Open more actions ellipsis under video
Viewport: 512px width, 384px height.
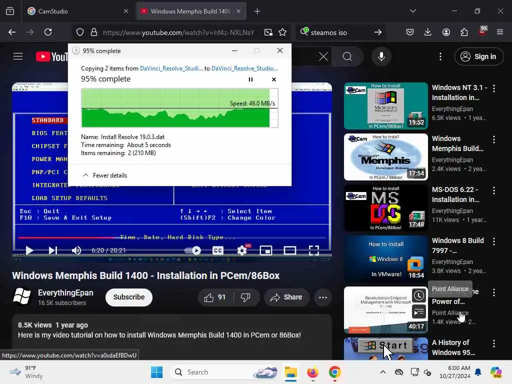tap(322, 297)
